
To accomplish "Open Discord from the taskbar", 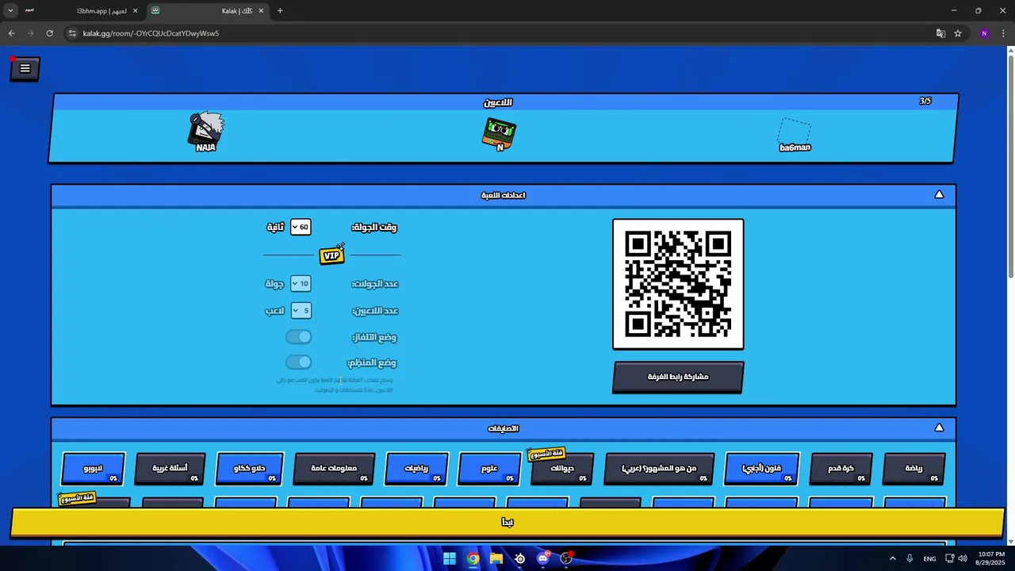I will (543, 558).
